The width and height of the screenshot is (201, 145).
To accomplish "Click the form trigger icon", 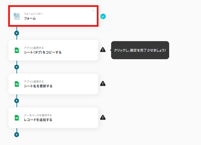I will pyautogui.click(x=17, y=16).
